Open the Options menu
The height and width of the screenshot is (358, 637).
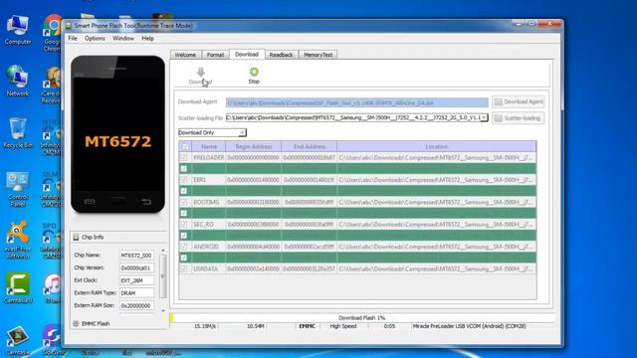(x=95, y=38)
